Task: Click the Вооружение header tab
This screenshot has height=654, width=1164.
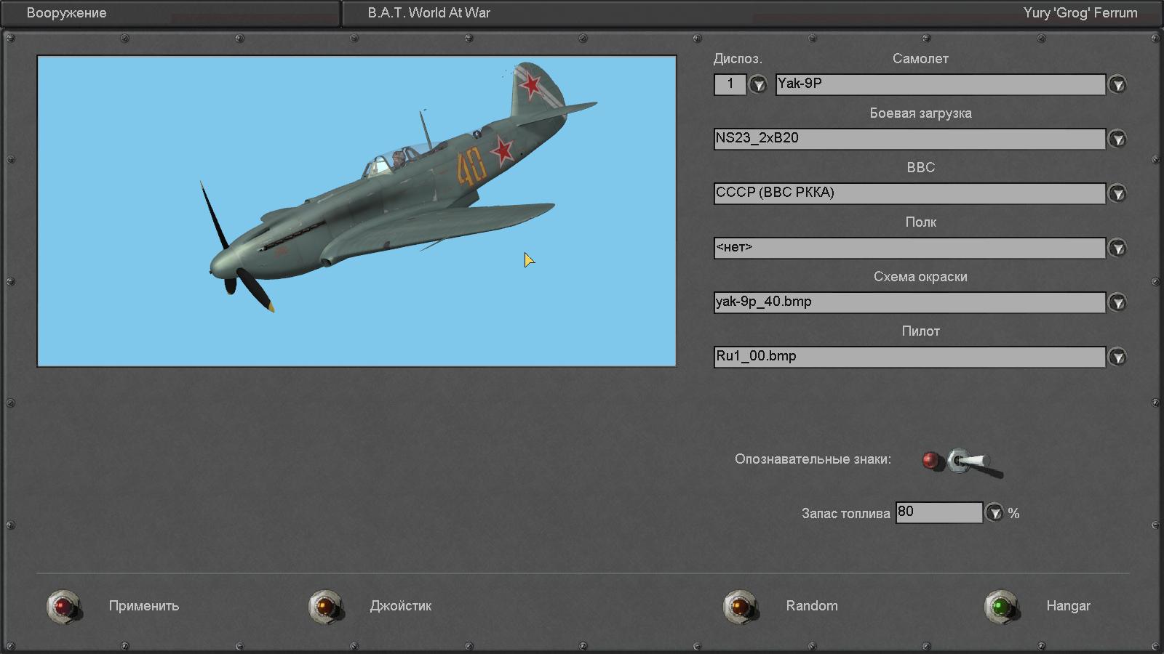Action: (66, 13)
